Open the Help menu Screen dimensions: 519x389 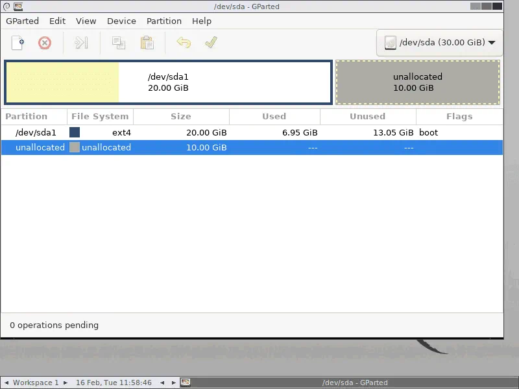pos(201,21)
